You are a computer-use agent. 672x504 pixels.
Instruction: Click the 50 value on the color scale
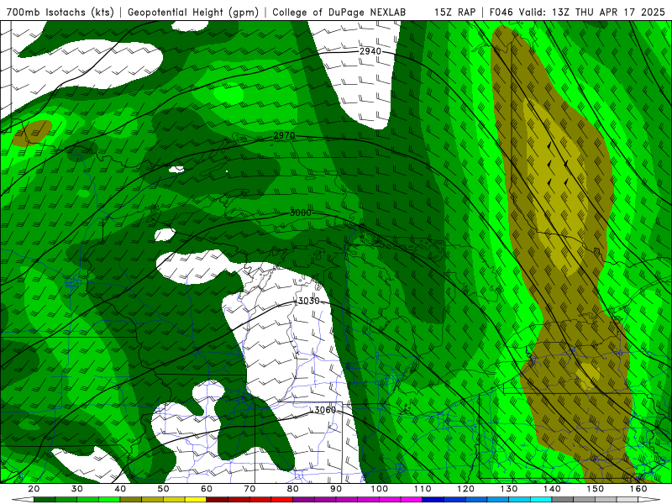click(163, 489)
